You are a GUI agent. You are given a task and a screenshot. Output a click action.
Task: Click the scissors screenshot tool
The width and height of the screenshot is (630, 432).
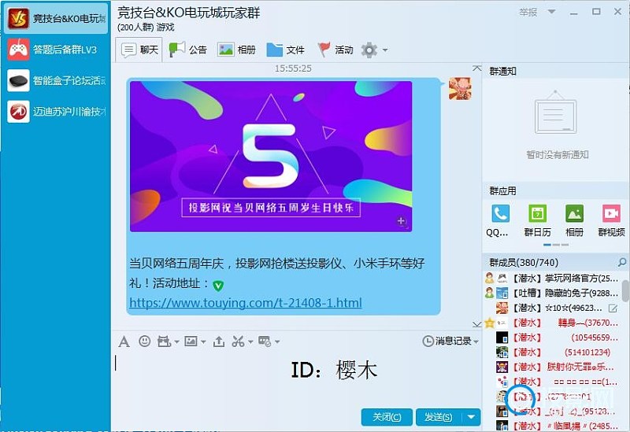tap(238, 342)
